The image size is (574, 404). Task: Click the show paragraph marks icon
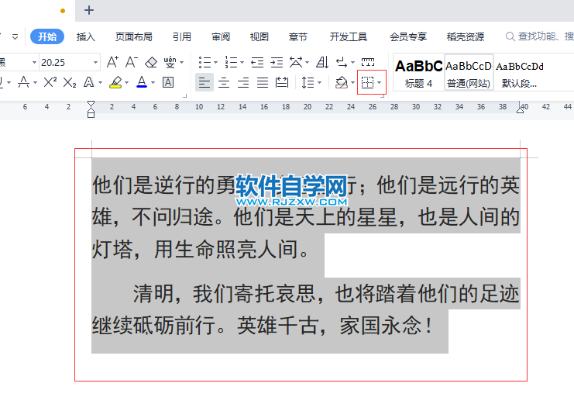[342, 62]
